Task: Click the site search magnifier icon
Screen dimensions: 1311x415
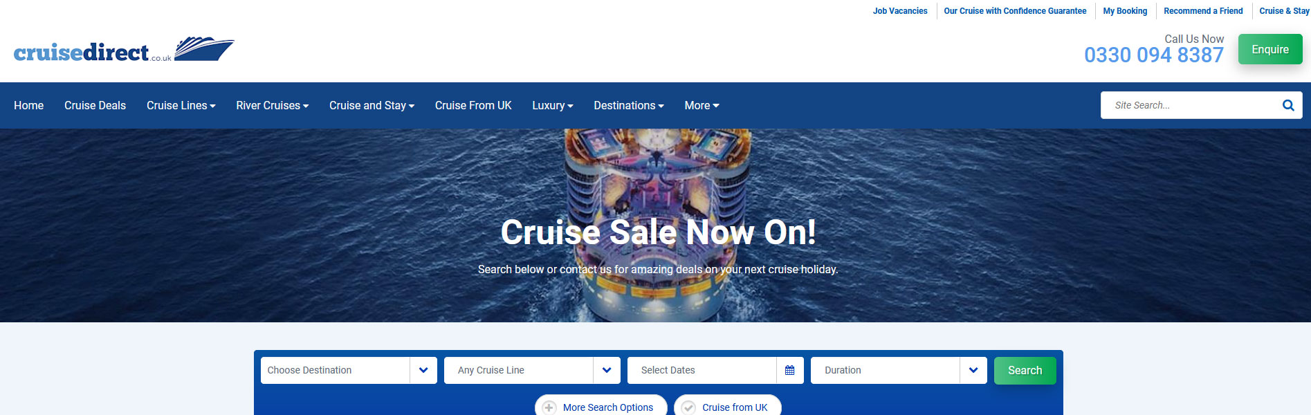Action: pos(1288,105)
